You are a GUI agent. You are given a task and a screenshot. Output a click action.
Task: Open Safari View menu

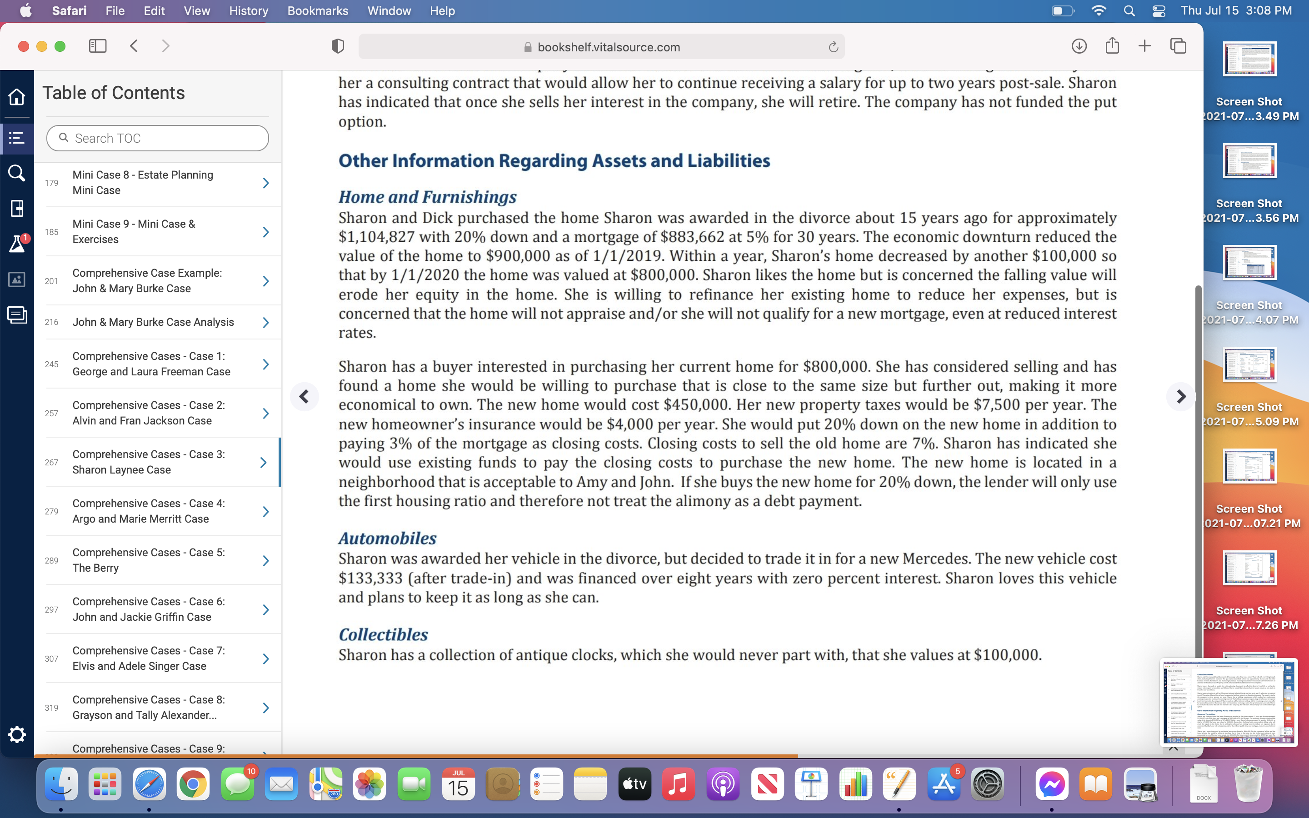(x=197, y=11)
